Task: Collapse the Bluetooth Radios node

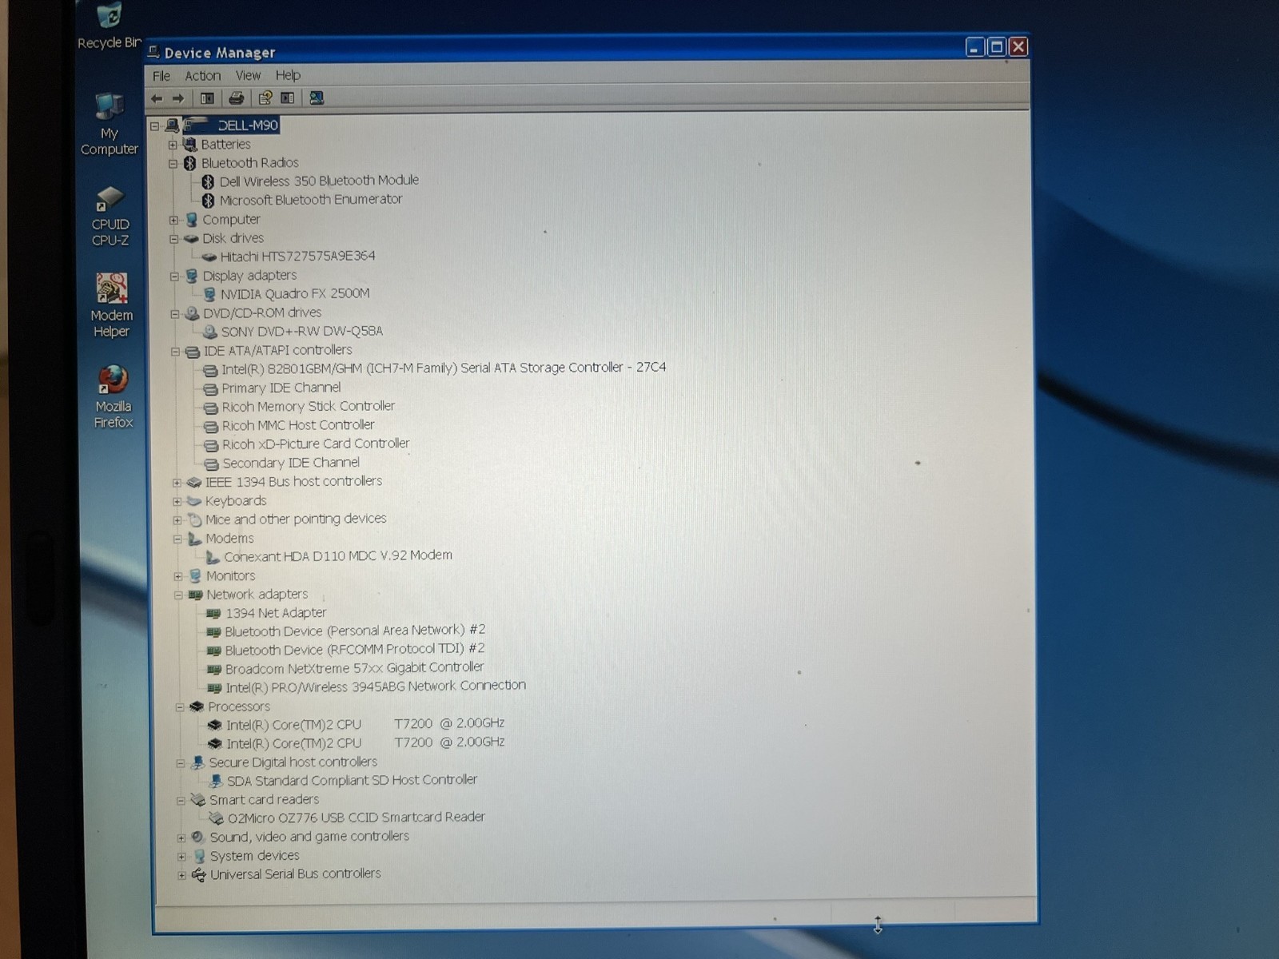Action: [173, 163]
